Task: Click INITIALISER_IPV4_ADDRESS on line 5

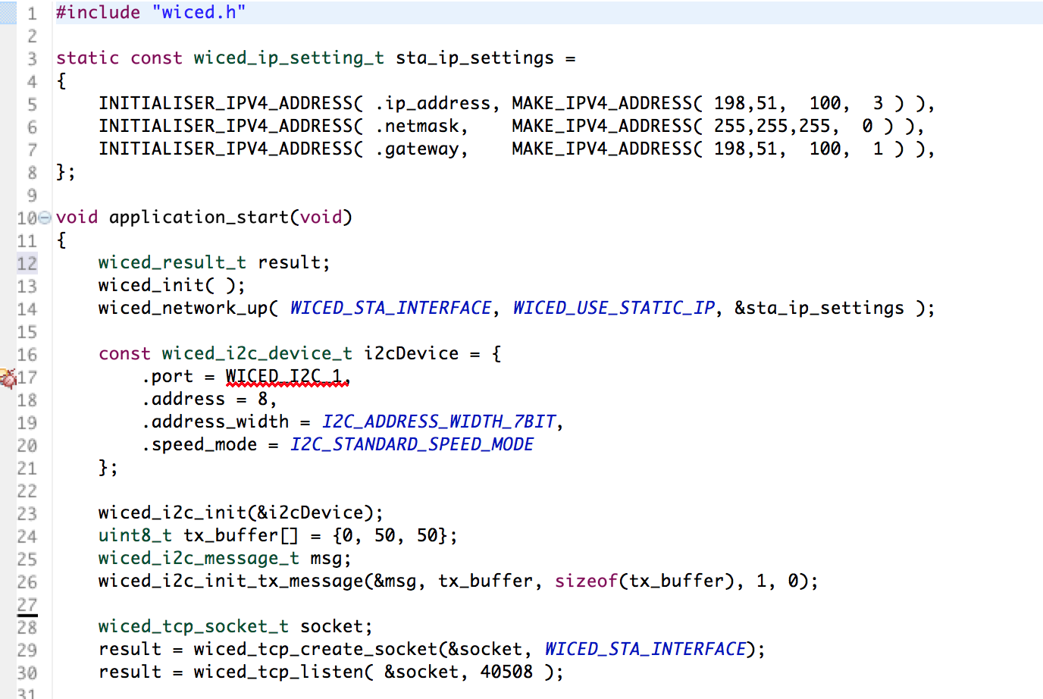Action: click(226, 104)
